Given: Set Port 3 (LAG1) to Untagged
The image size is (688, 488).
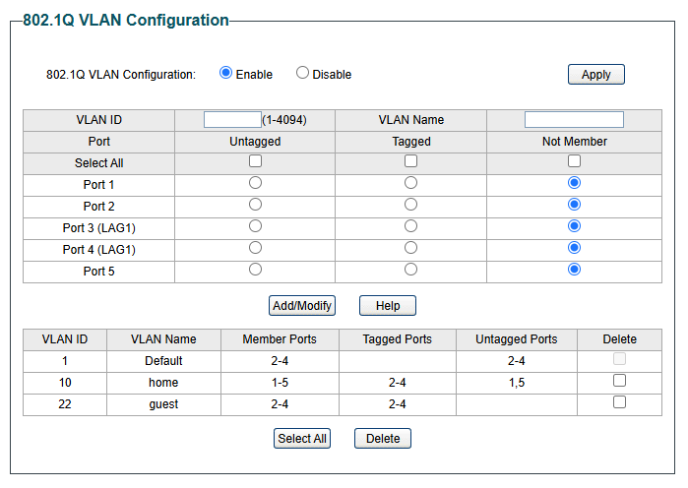Looking at the screenshot, I should point(255,226).
